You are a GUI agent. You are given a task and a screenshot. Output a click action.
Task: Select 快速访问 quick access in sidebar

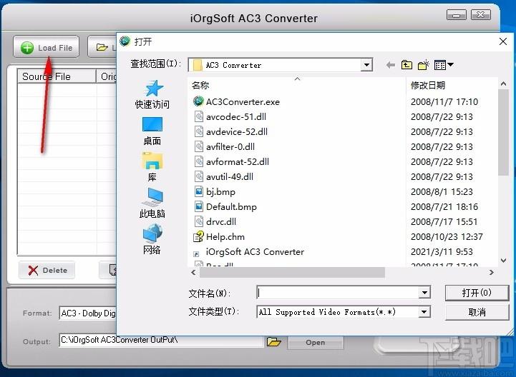click(152, 94)
